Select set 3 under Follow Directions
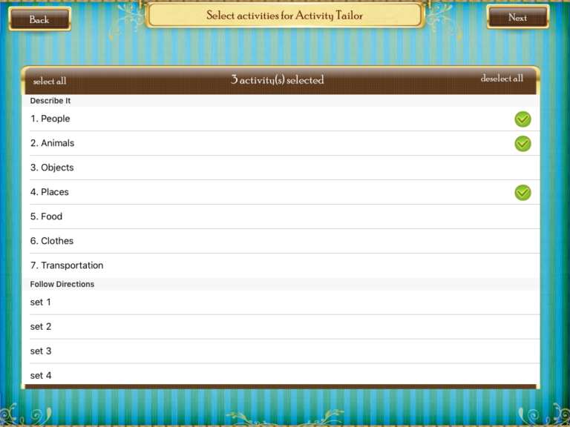 (281, 351)
